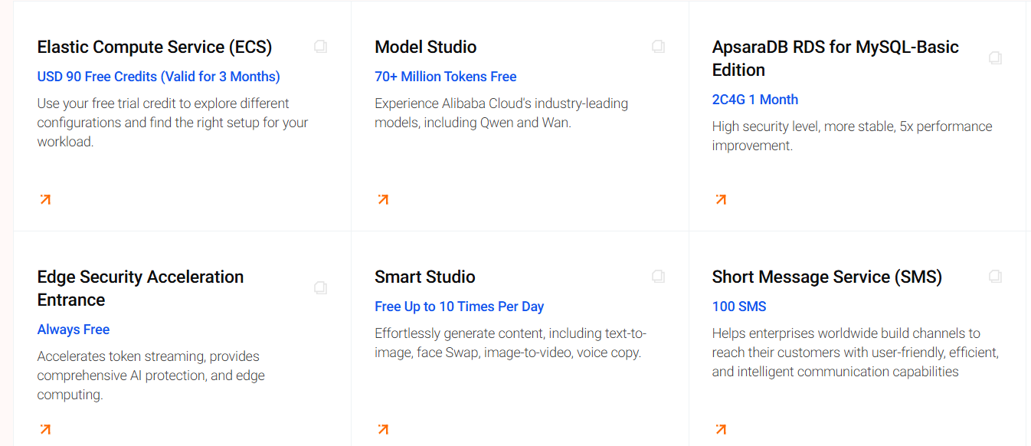Click the gray document icon beside Model Studio

coord(658,47)
